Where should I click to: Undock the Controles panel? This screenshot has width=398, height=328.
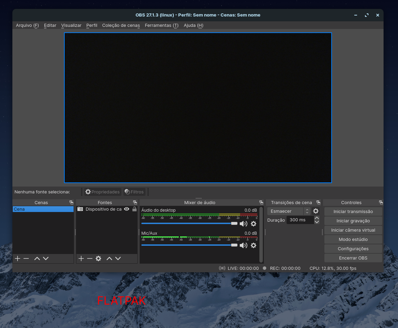tap(381, 202)
